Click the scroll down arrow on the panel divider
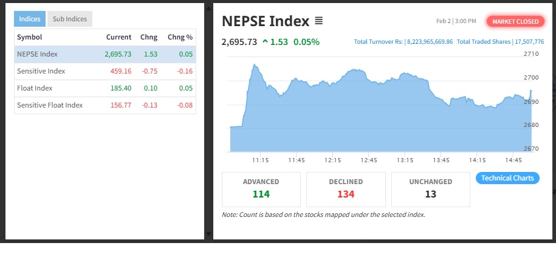The image size is (556, 254). pos(208,233)
